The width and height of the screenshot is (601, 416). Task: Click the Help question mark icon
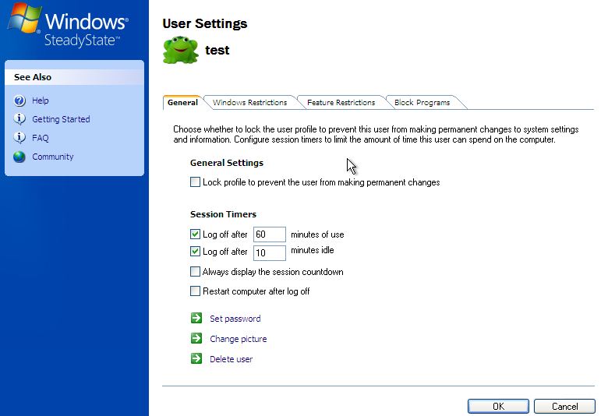(x=19, y=100)
